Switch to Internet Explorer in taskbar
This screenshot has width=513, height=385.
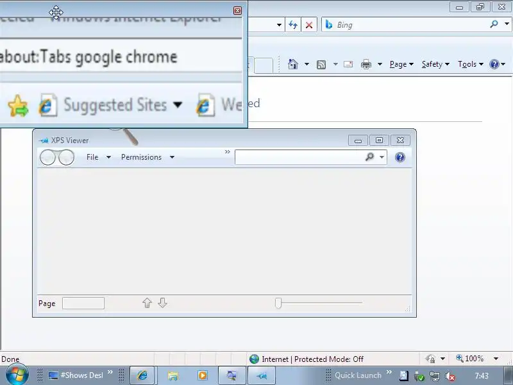click(x=142, y=375)
